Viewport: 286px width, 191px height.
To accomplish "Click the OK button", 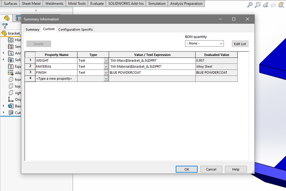I will (x=187, y=169).
